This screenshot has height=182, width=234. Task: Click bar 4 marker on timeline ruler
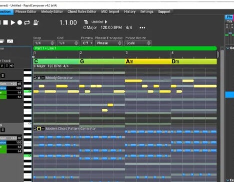(x=172, y=53)
